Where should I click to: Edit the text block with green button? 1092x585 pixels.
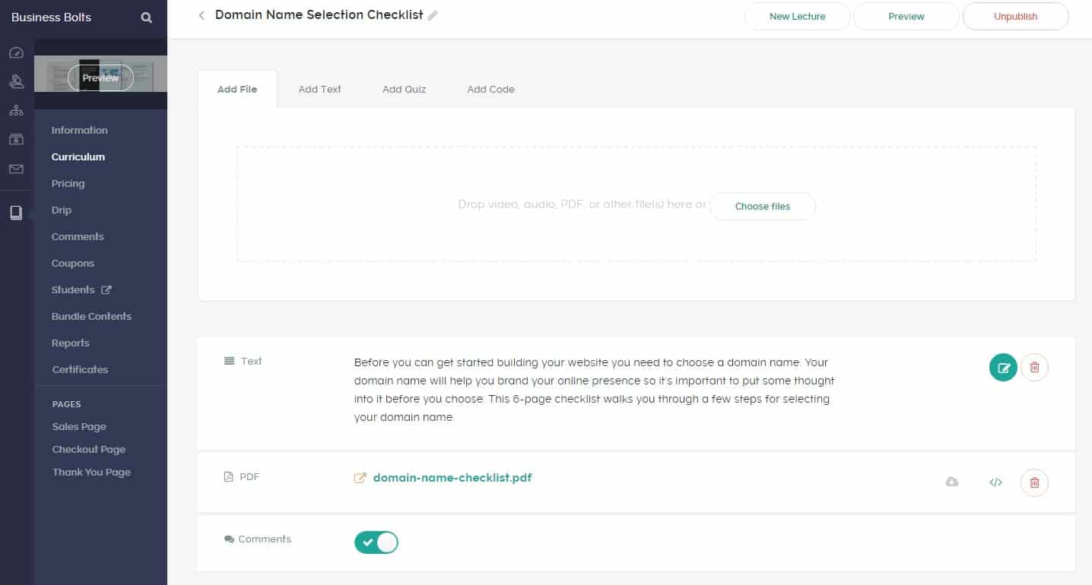tap(1003, 368)
